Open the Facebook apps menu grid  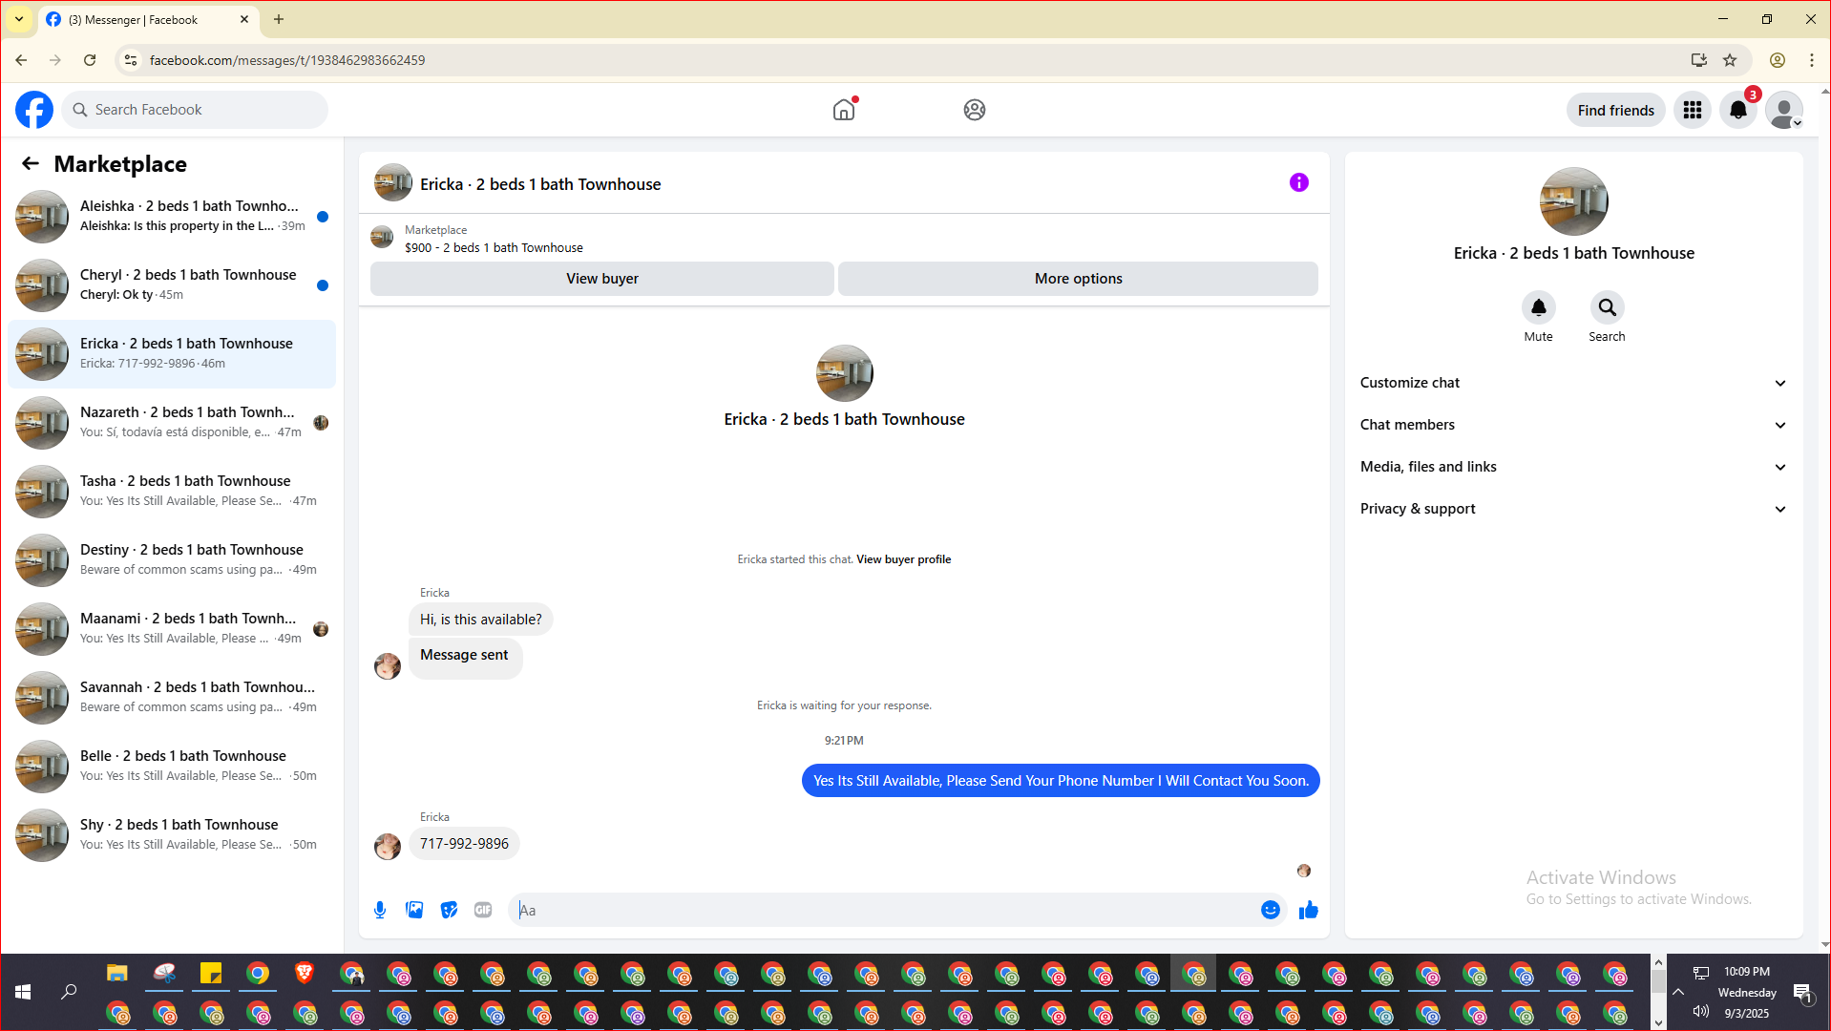click(x=1693, y=110)
